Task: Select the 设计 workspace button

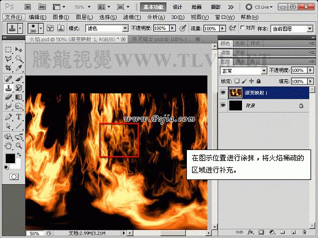Action: 178,7
